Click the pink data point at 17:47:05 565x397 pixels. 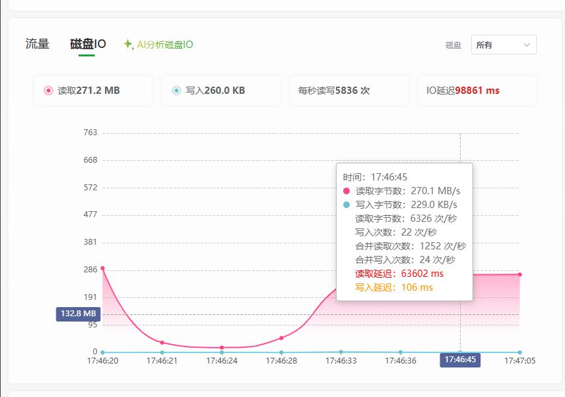pos(520,274)
